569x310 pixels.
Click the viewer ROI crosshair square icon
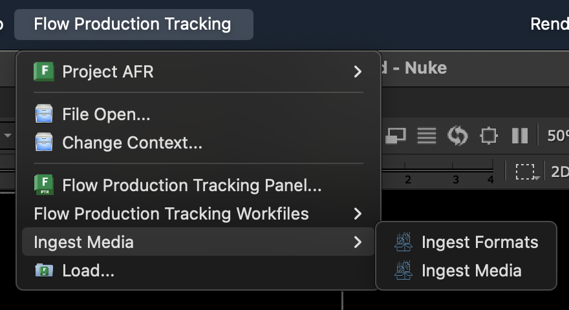pos(489,136)
